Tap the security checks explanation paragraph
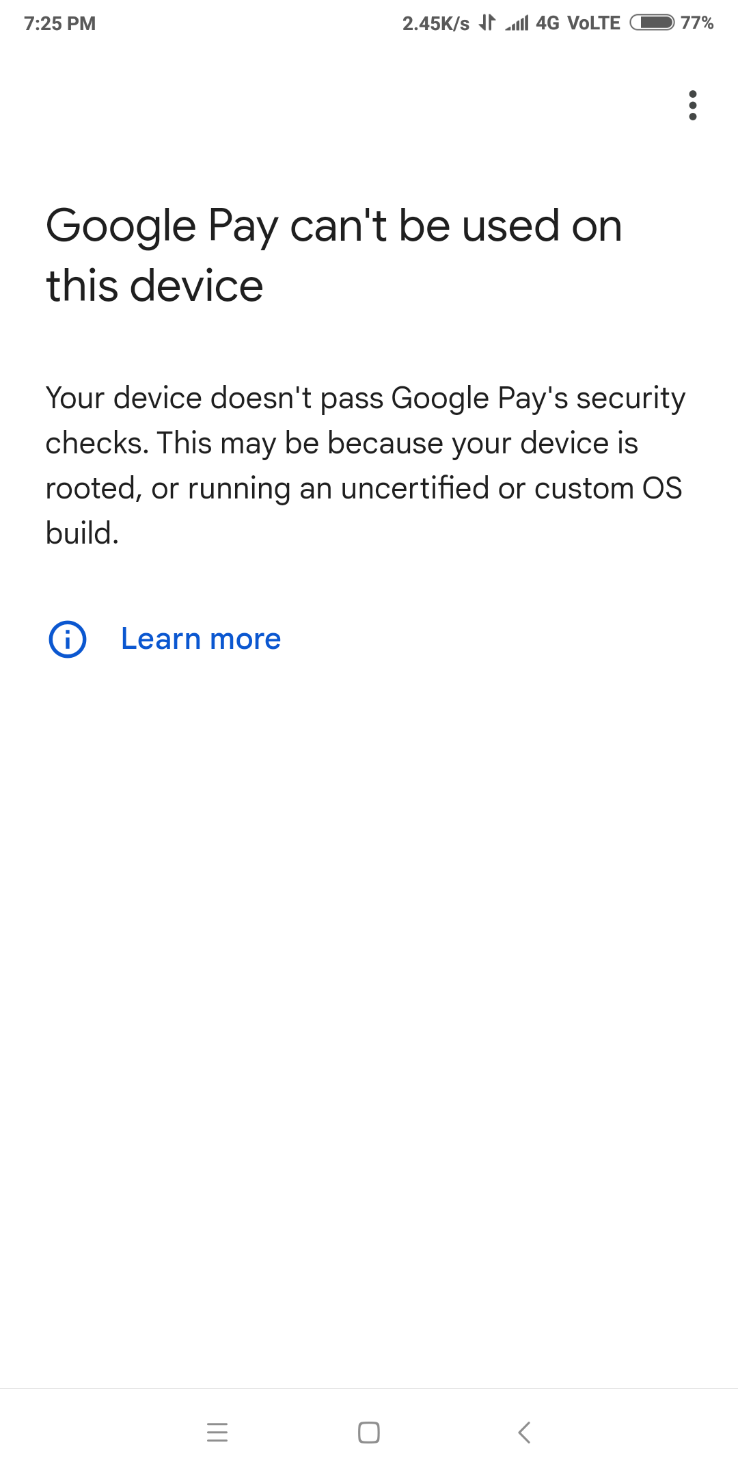 point(365,442)
